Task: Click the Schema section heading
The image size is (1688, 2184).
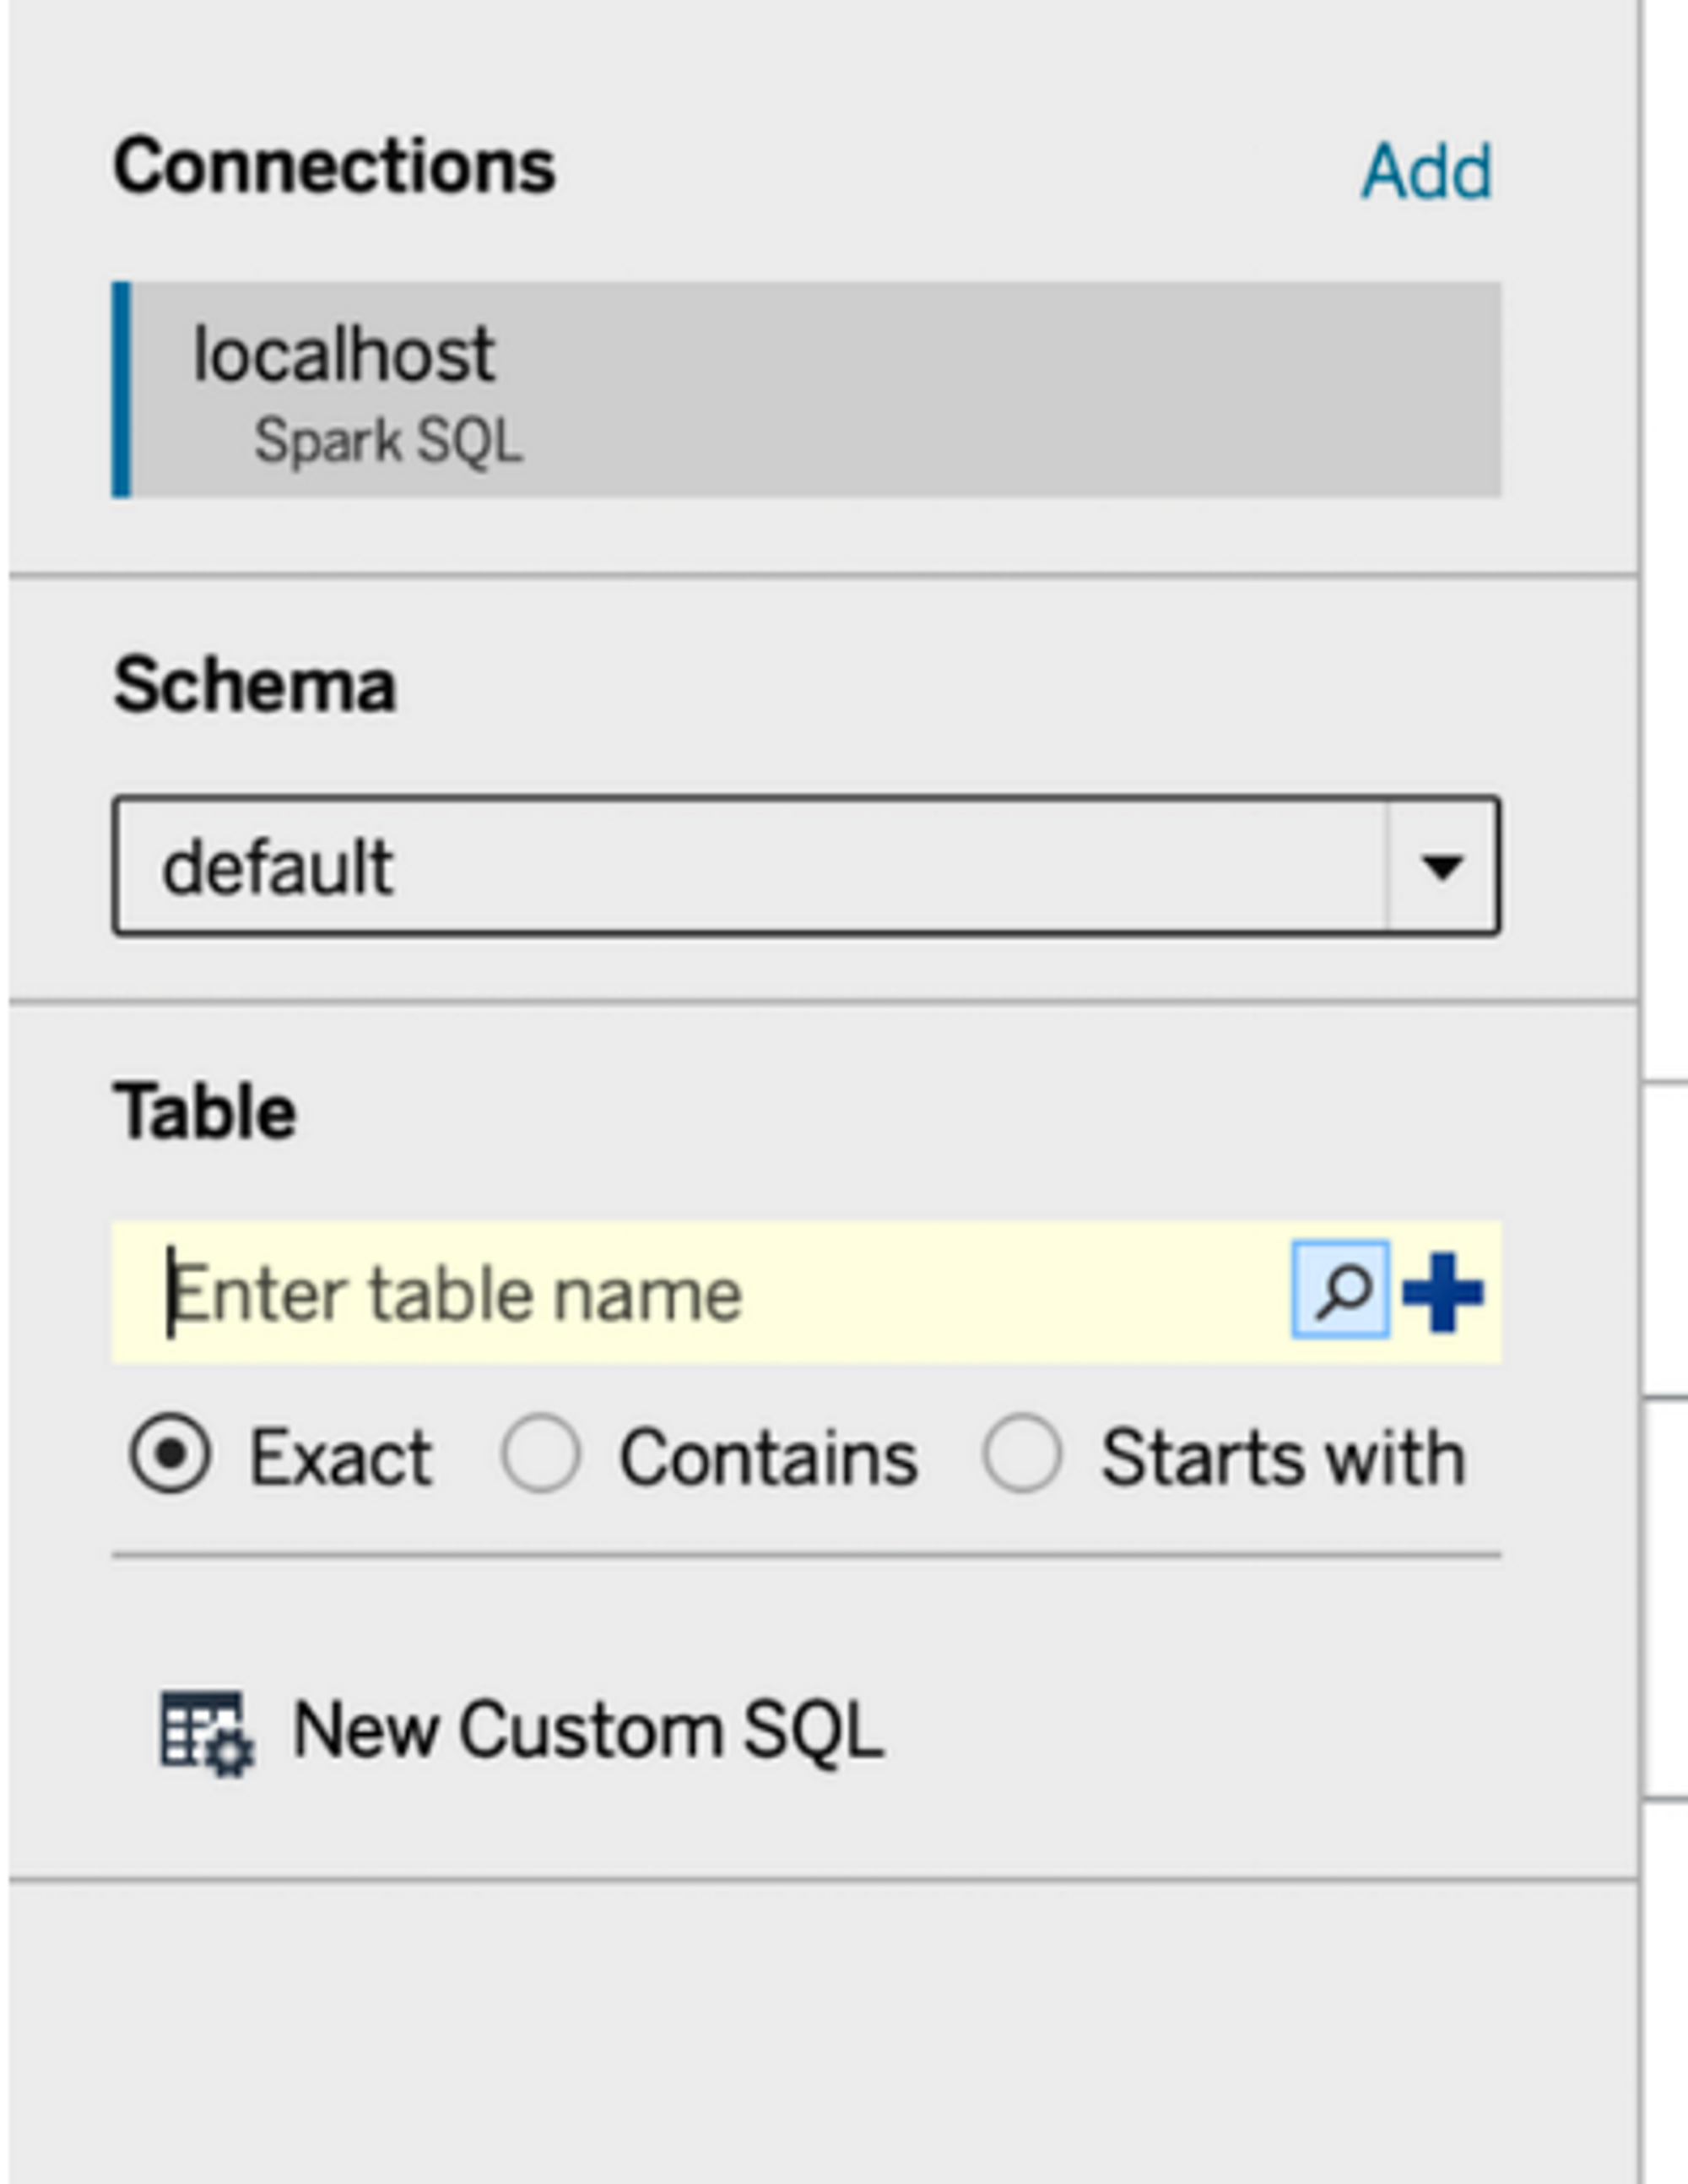Action: (x=255, y=686)
